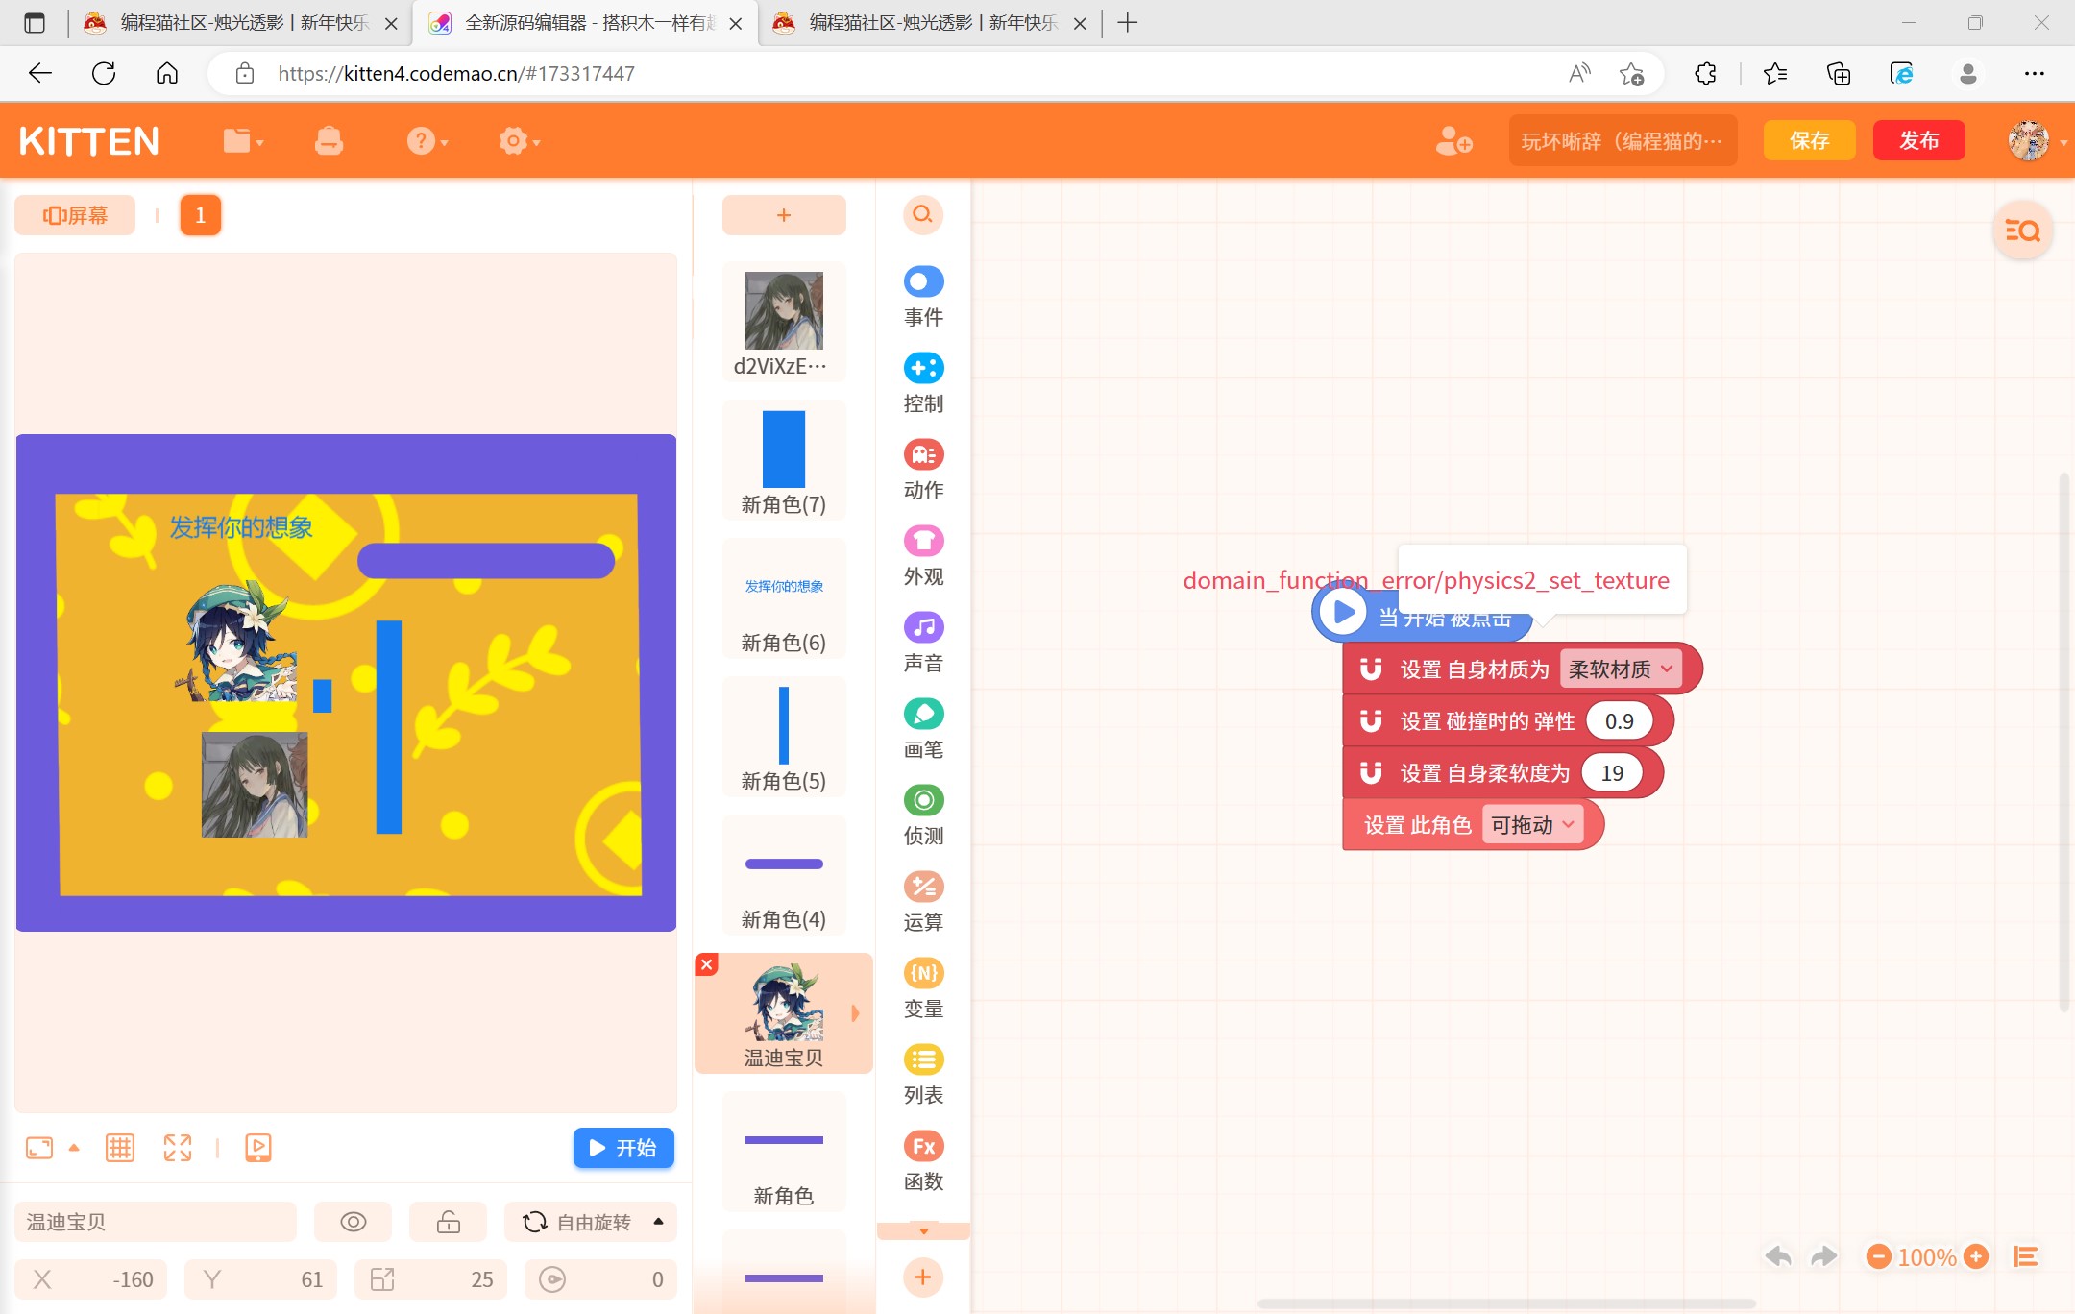
Task: Select the 变量 variables block category
Action: tap(923, 988)
